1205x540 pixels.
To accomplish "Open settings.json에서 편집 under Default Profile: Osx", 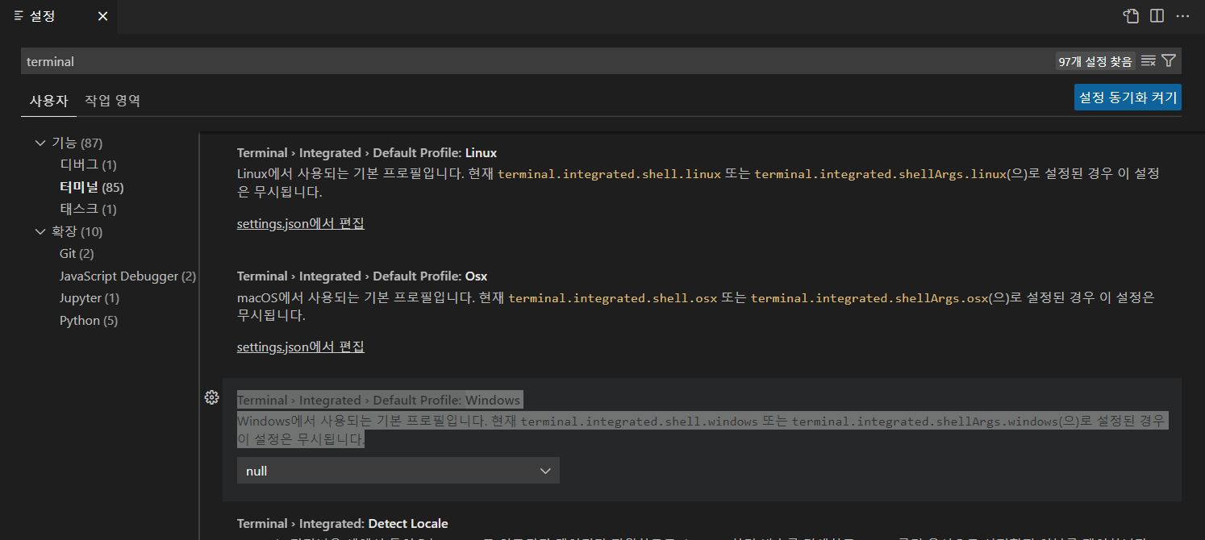I will pos(300,347).
